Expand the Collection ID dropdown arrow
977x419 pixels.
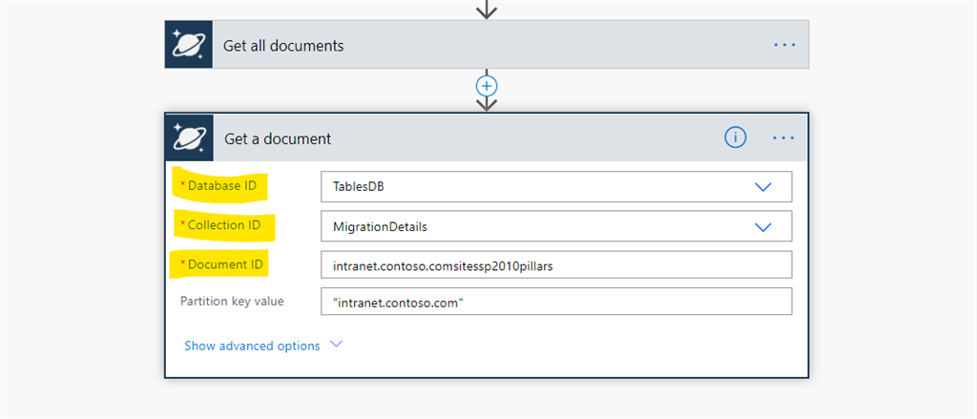(x=763, y=227)
